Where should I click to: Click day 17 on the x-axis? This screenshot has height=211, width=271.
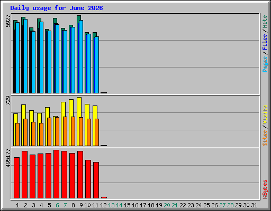pos(143,205)
